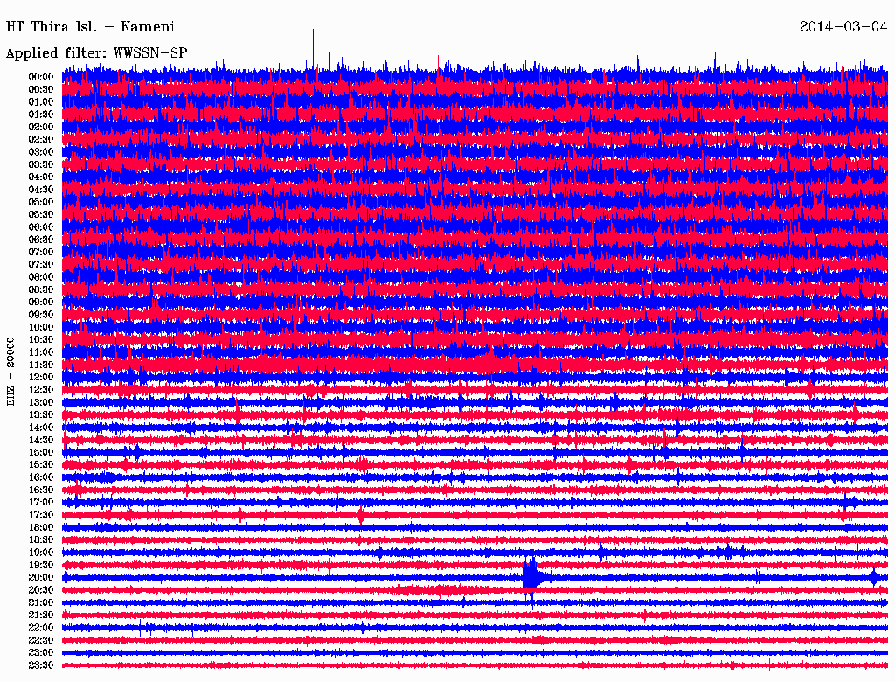This screenshot has height=682, width=895.
Task: Select the 17:00 time label
Action: (x=41, y=502)
